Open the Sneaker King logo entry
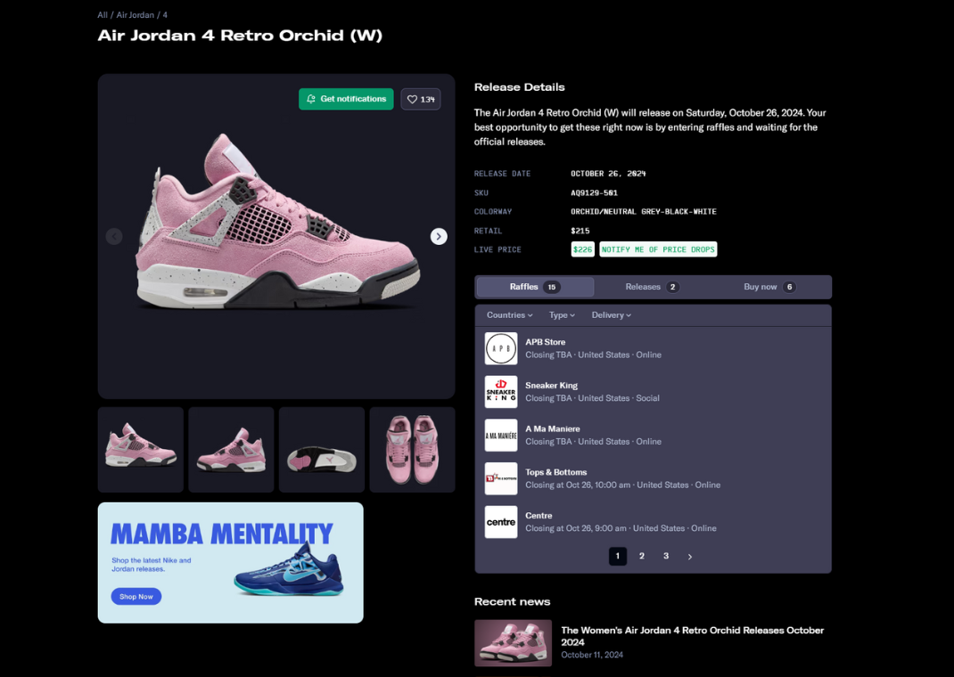The image size is (954, 677). (501, 392)
